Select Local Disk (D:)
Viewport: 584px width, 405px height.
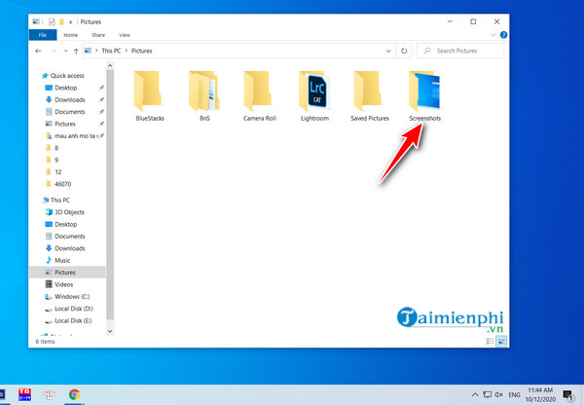click(x=73, y=309)
